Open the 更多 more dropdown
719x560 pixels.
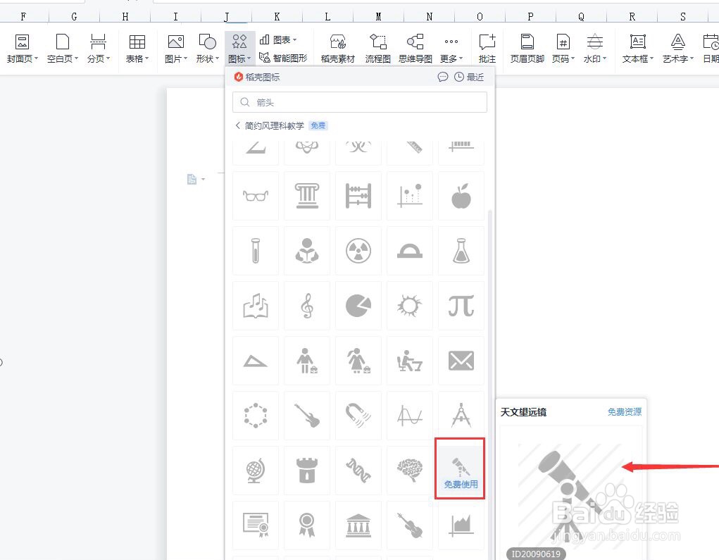pyautogui.click(x=451, y=49)
